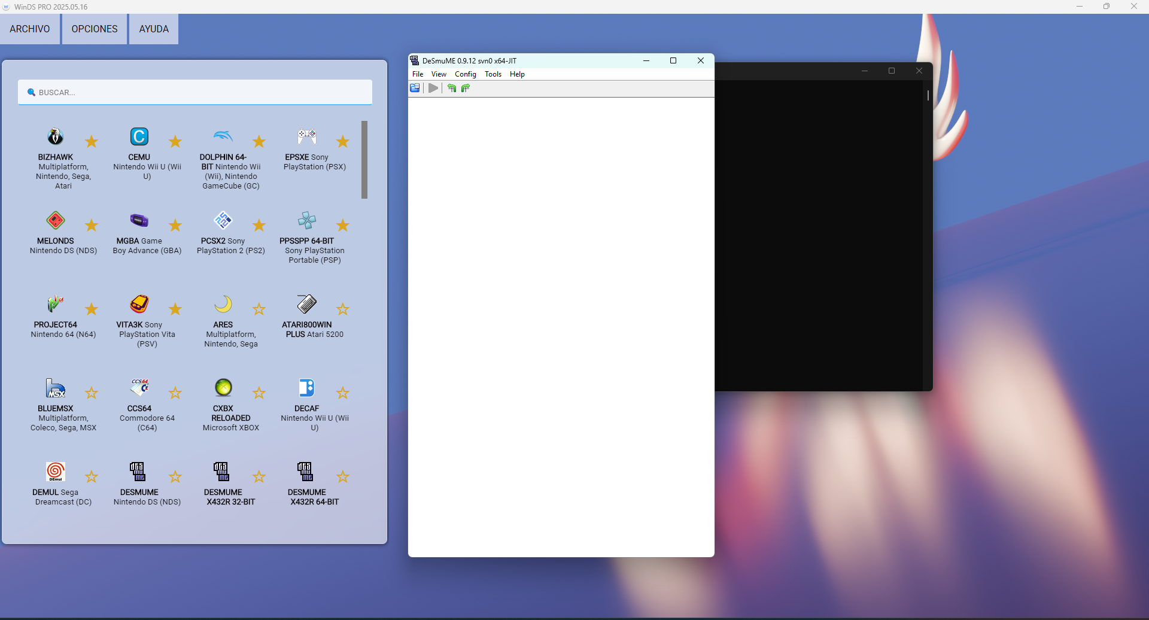1149x620 pixels.
Task: Click the Open ROM icon in DeSmuME toolbar
Action: [x=415, y=88]
